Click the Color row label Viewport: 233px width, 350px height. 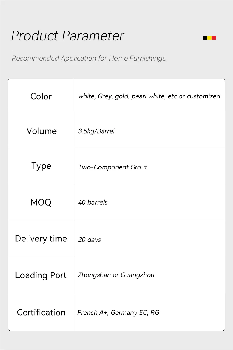pyautogui.click(x=41, y=96)
